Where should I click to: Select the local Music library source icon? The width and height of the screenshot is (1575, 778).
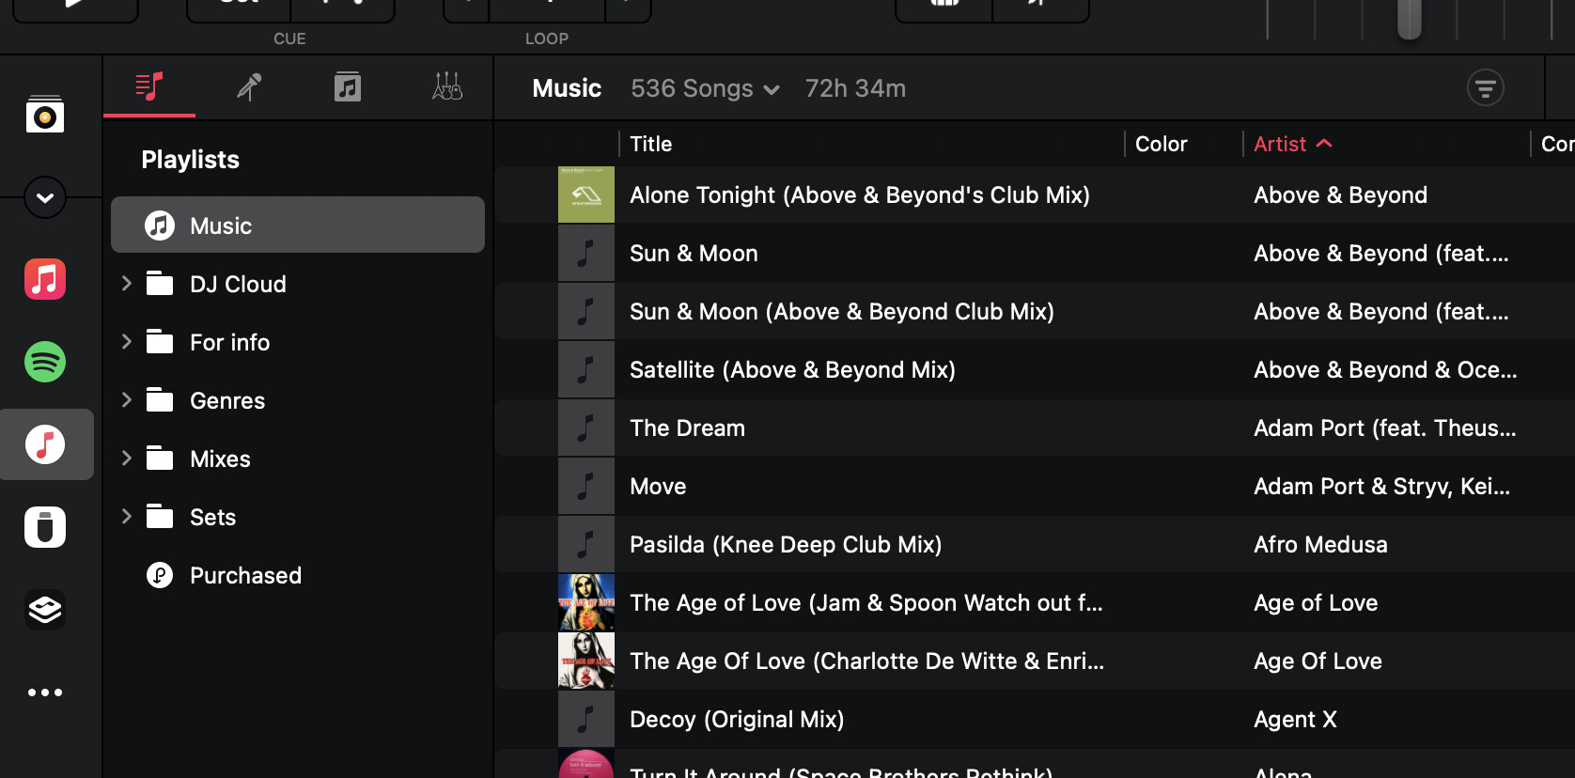point(45,444)
